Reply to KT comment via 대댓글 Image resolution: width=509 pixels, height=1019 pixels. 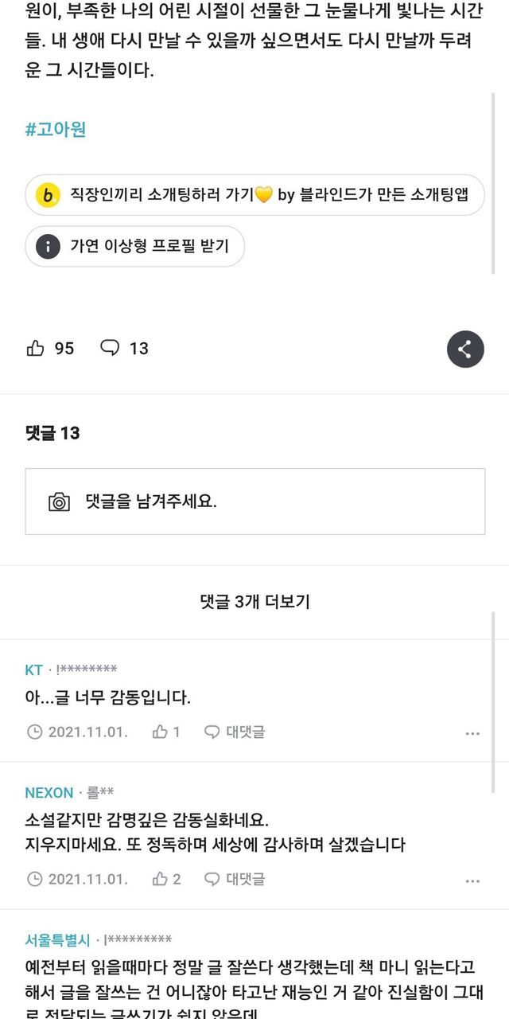point(235,732)
